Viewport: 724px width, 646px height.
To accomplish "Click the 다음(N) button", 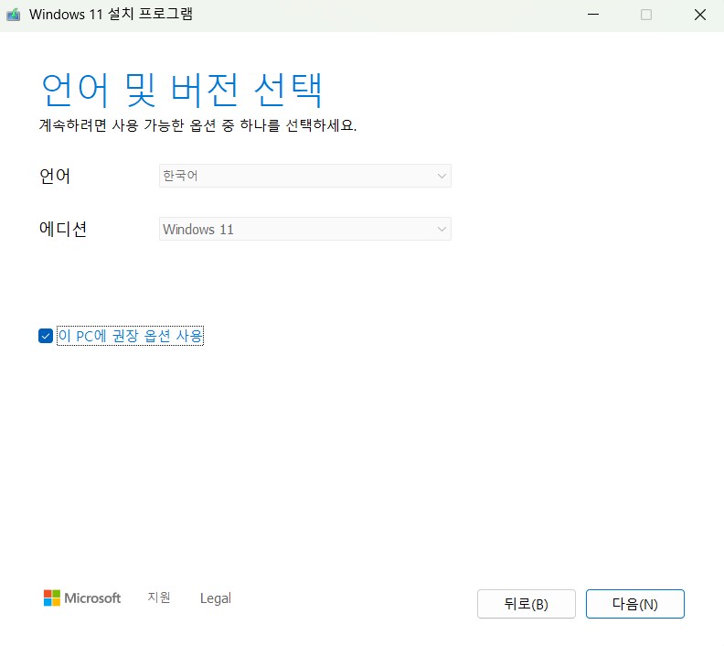I will (635, 604).
